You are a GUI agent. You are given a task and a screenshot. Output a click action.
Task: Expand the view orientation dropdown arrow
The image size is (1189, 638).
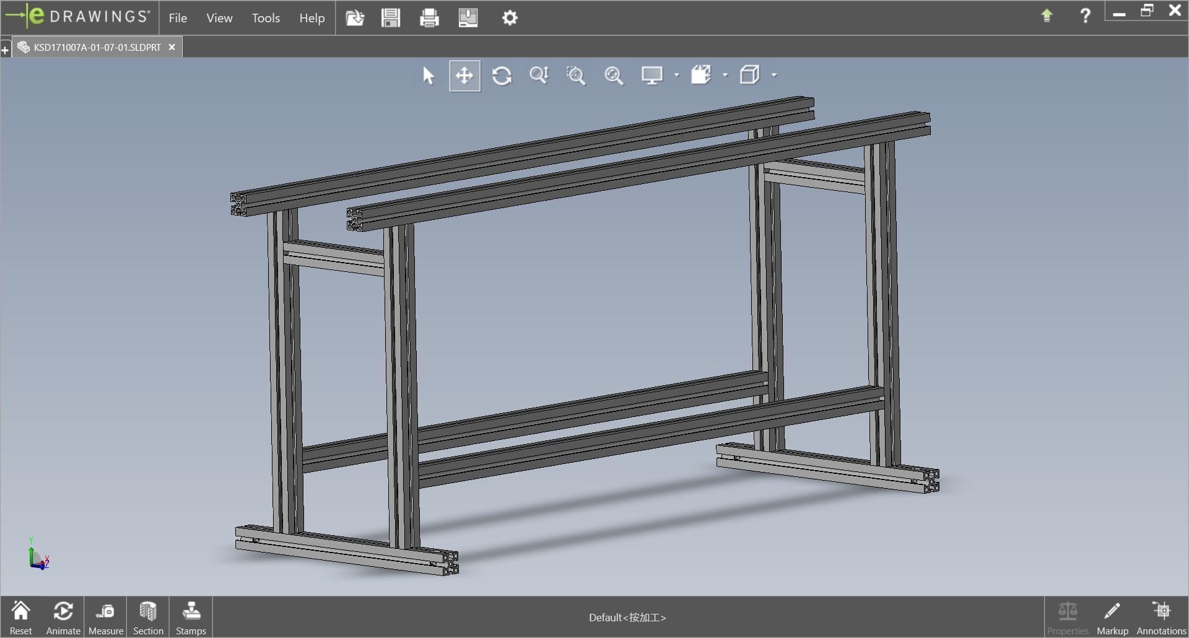click(x=774, y=76)
